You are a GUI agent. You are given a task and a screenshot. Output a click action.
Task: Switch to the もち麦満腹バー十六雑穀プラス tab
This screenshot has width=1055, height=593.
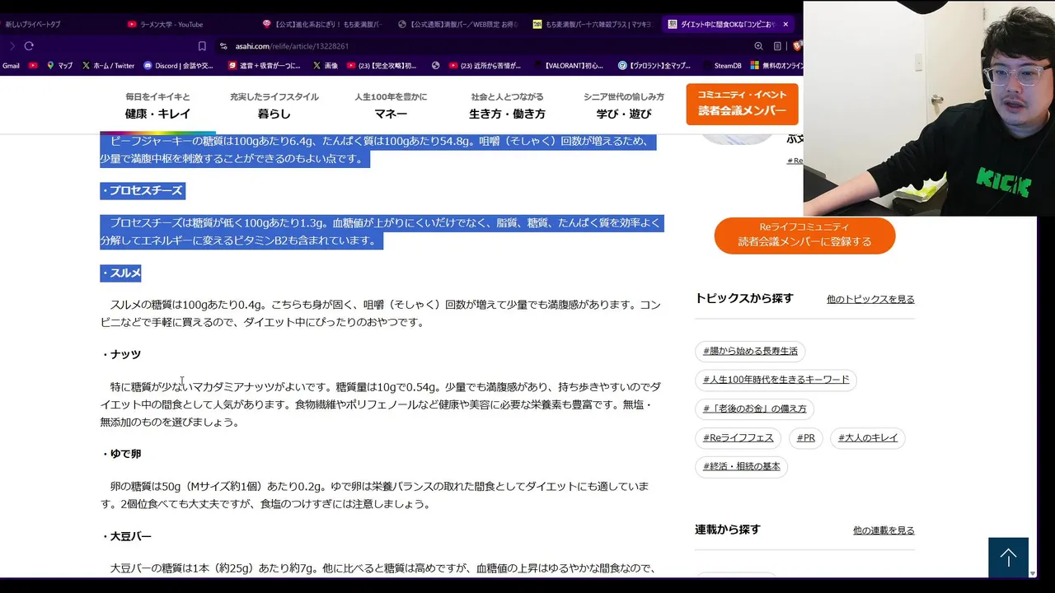coord(593,25)
